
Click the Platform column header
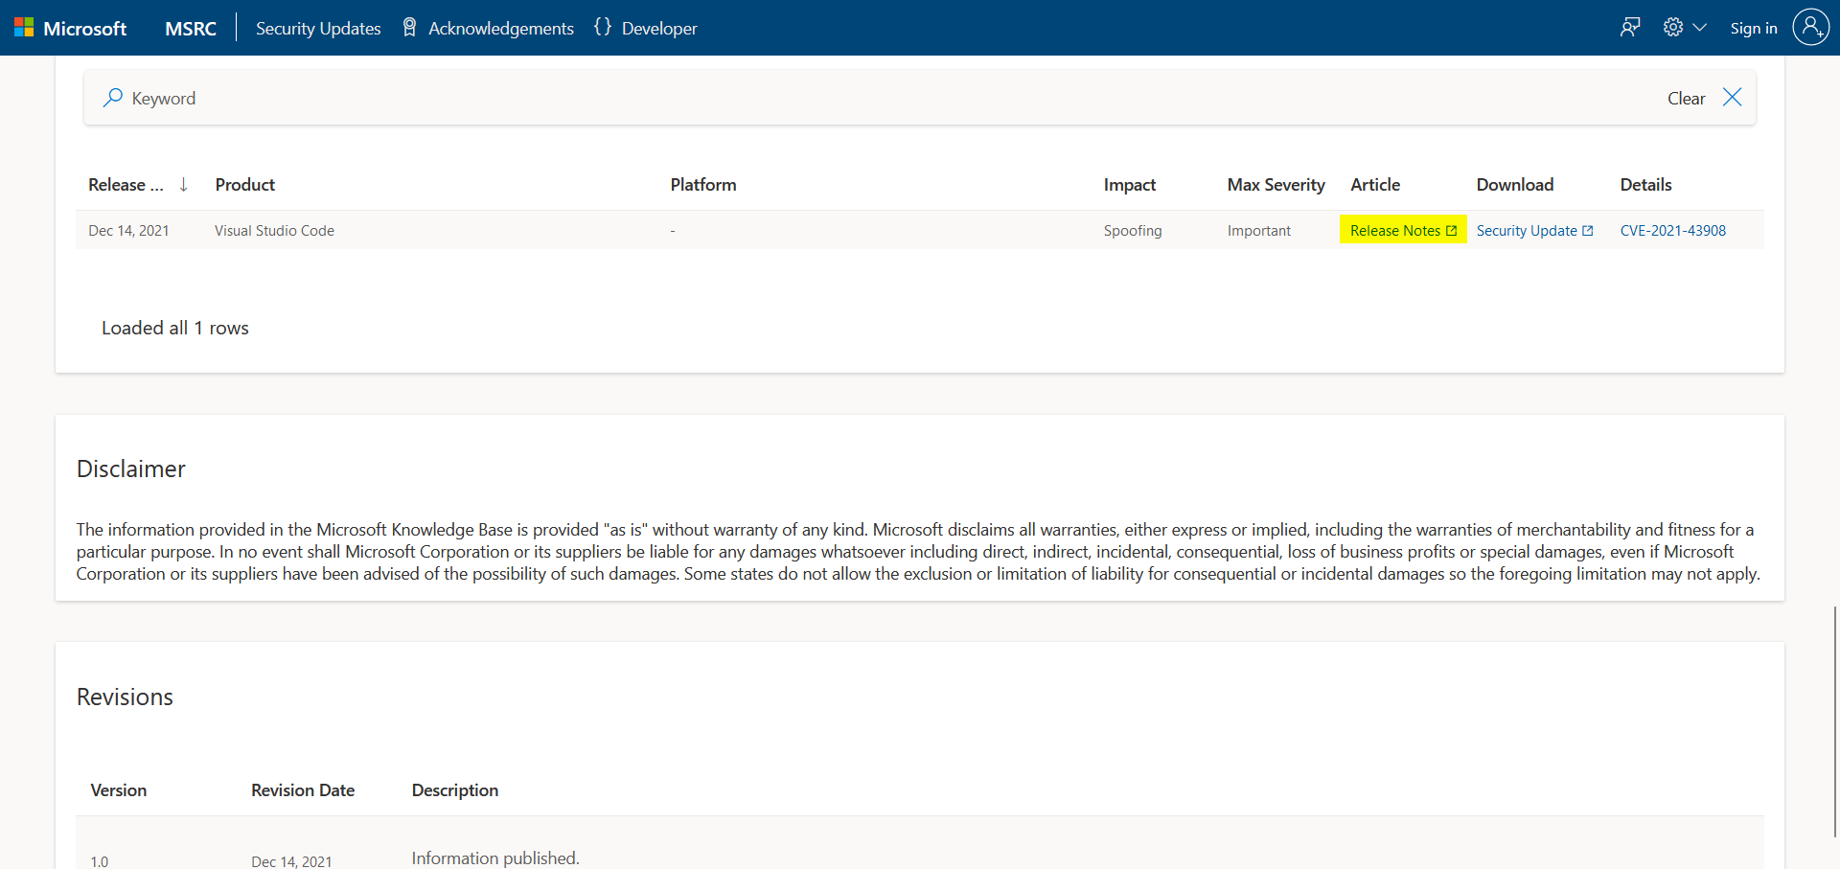coord(703,185)
